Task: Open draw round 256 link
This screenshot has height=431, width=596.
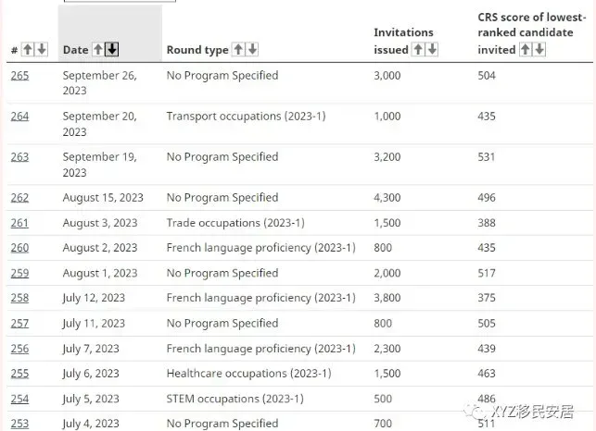Action: pos(19,349)
